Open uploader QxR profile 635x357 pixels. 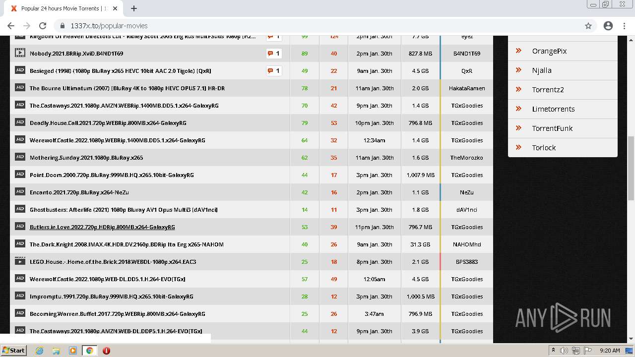[x=467, y=71]
